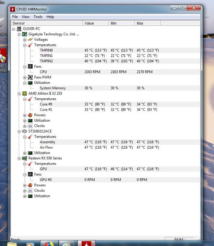Collapse the Gigabyte Technology node

(x=19, y=34)
